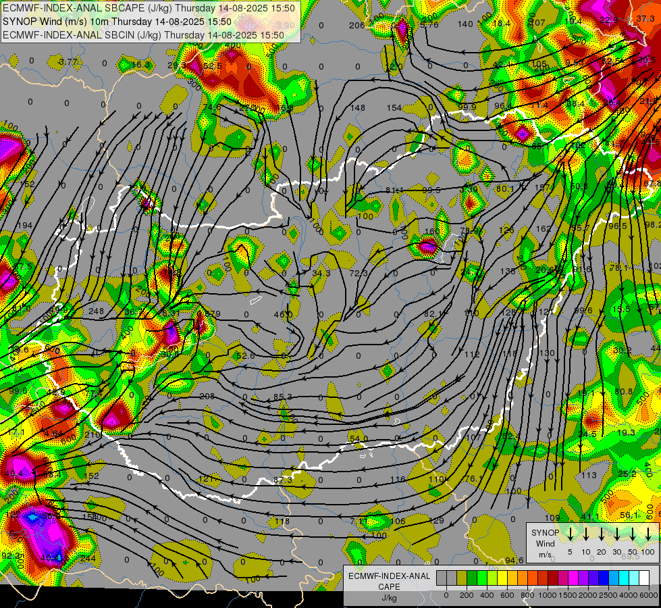
Task: Select the bright magenta CAPE legend swatch
Action: click(573, 578)
